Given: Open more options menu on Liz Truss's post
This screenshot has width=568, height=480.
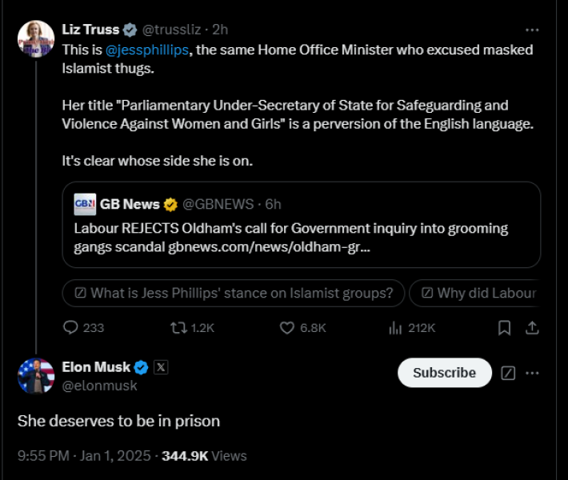Looking at the screenshot, I should (x=531, y=30).
